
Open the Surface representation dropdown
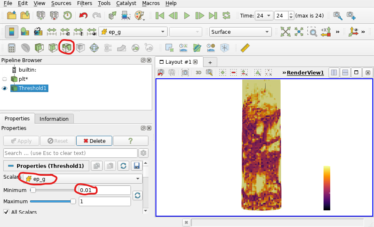pos(241,32)
